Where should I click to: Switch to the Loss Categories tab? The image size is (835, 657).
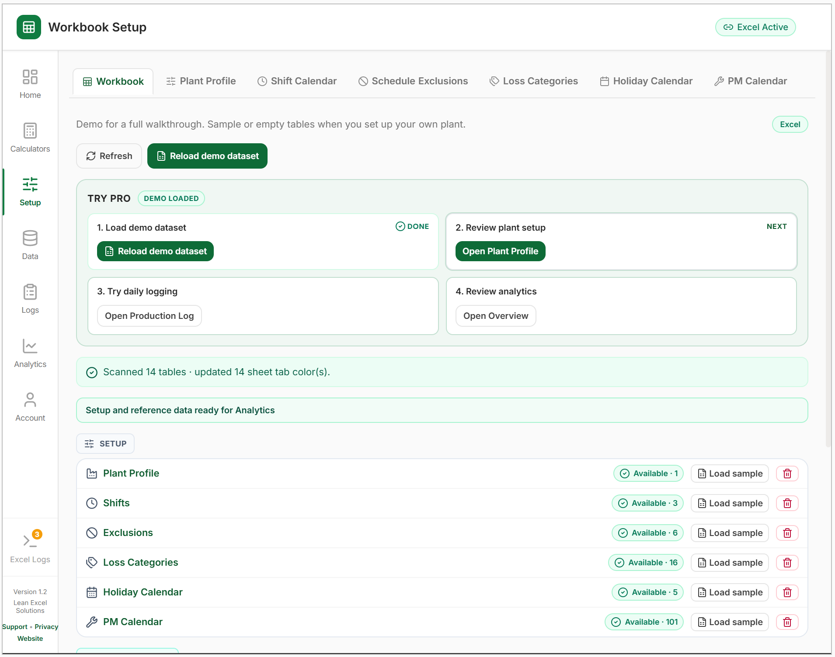click(534, 81)
